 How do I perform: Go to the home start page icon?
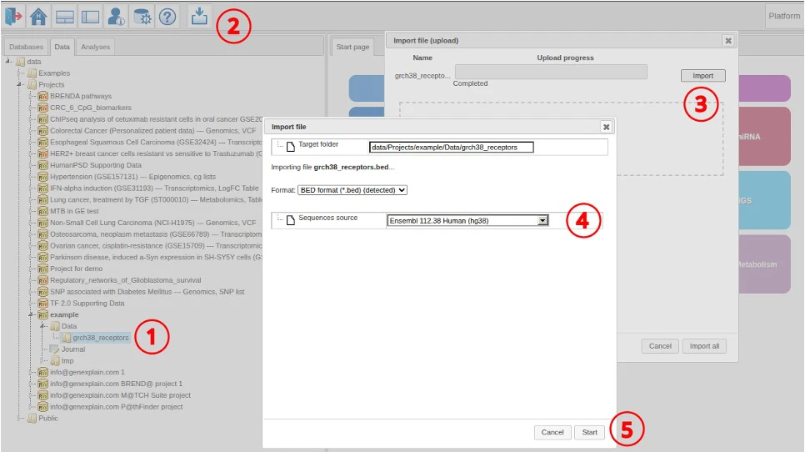coord(39,16)
